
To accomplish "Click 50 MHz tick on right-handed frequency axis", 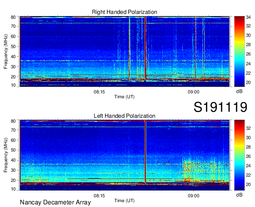I will point(13,46).
